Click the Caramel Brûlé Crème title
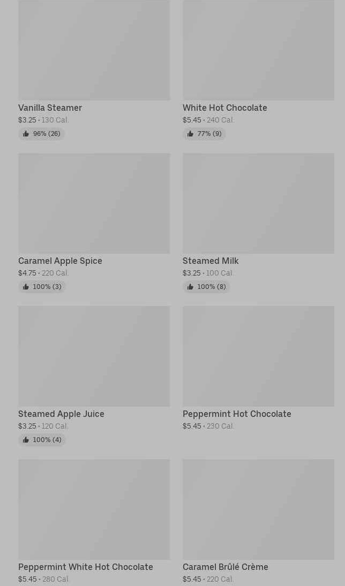The height and width of the screenshot is (586, 345). [x=225, y=567]
